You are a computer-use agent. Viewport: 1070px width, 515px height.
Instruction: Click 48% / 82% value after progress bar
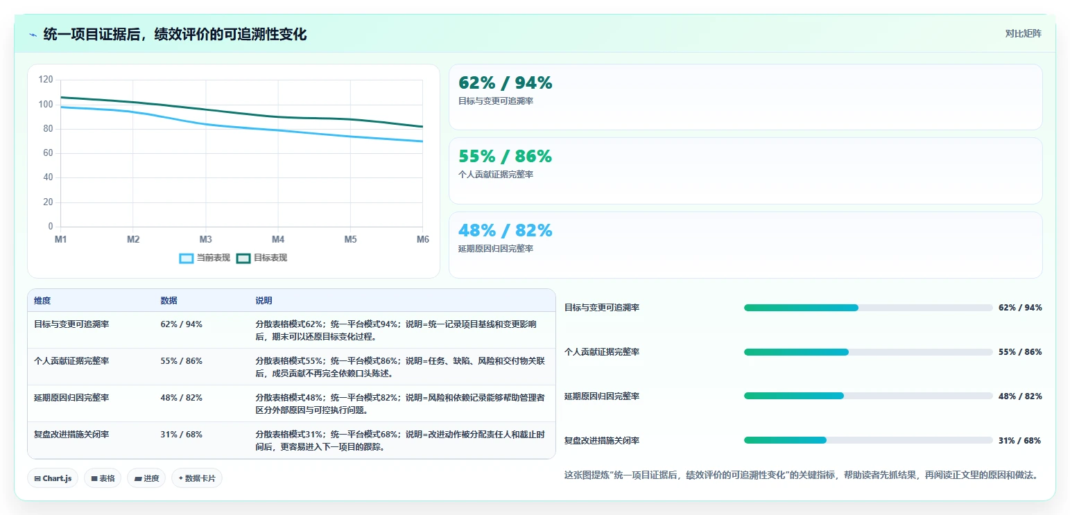tap(1020, 396)
